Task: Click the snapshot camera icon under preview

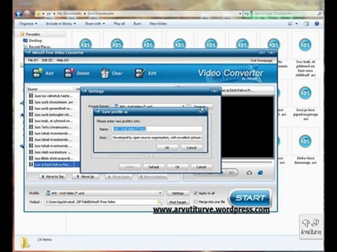Action: click(x=249, y=173)
